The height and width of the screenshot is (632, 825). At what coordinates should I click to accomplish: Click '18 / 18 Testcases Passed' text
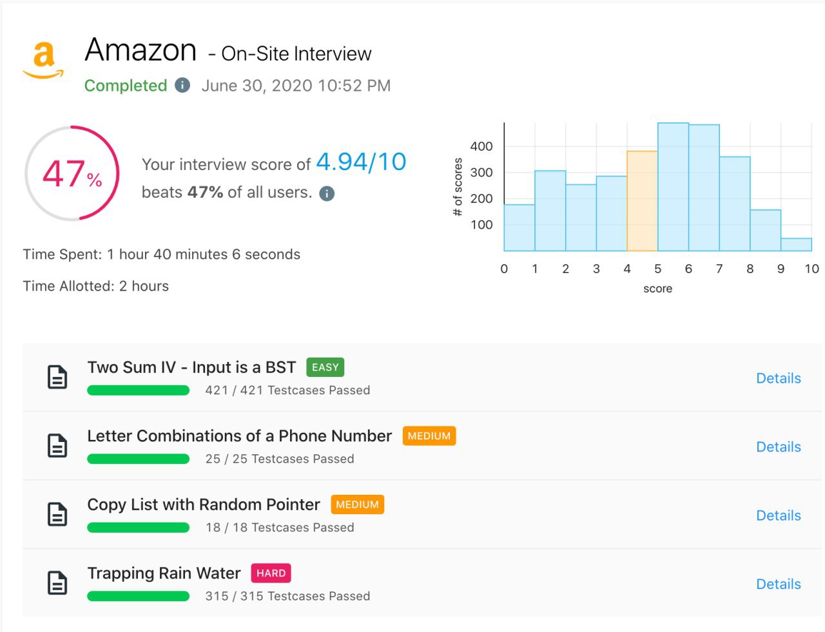coord(280,528)
